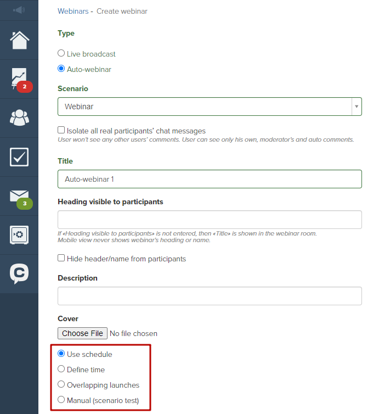Select the Live broadcast radio button
The height and width of the screenshot is (414, 390).
[61, 53]
